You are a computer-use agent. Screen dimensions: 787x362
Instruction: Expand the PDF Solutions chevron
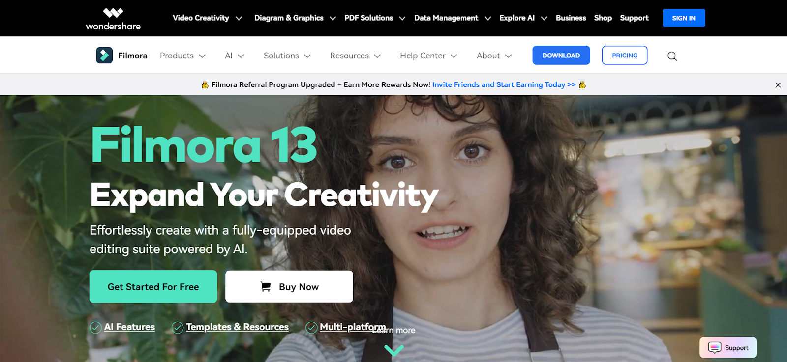(402, 18)
